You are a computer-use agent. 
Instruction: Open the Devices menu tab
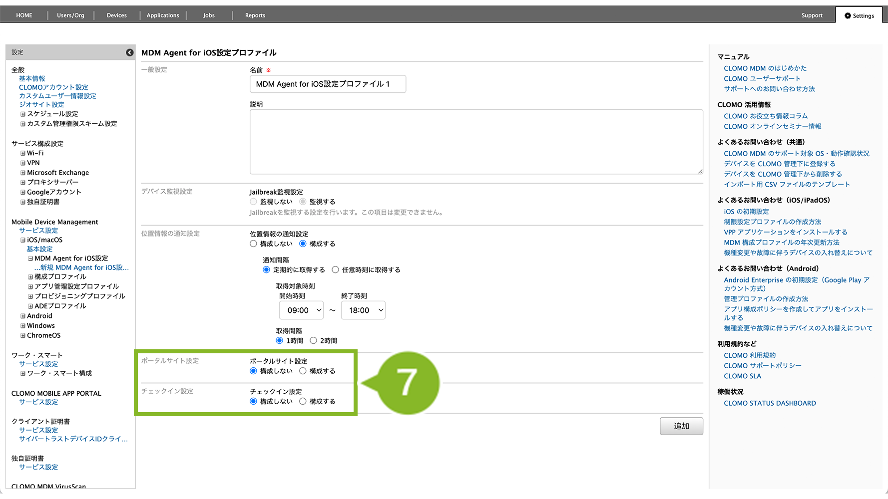pyautogui.click(x=116, y=15)
